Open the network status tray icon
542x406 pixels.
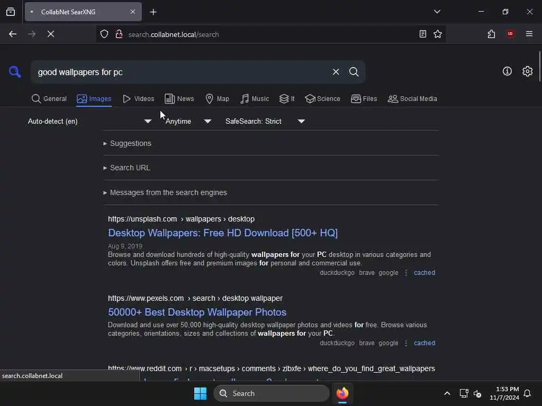[x=464, y=393]
